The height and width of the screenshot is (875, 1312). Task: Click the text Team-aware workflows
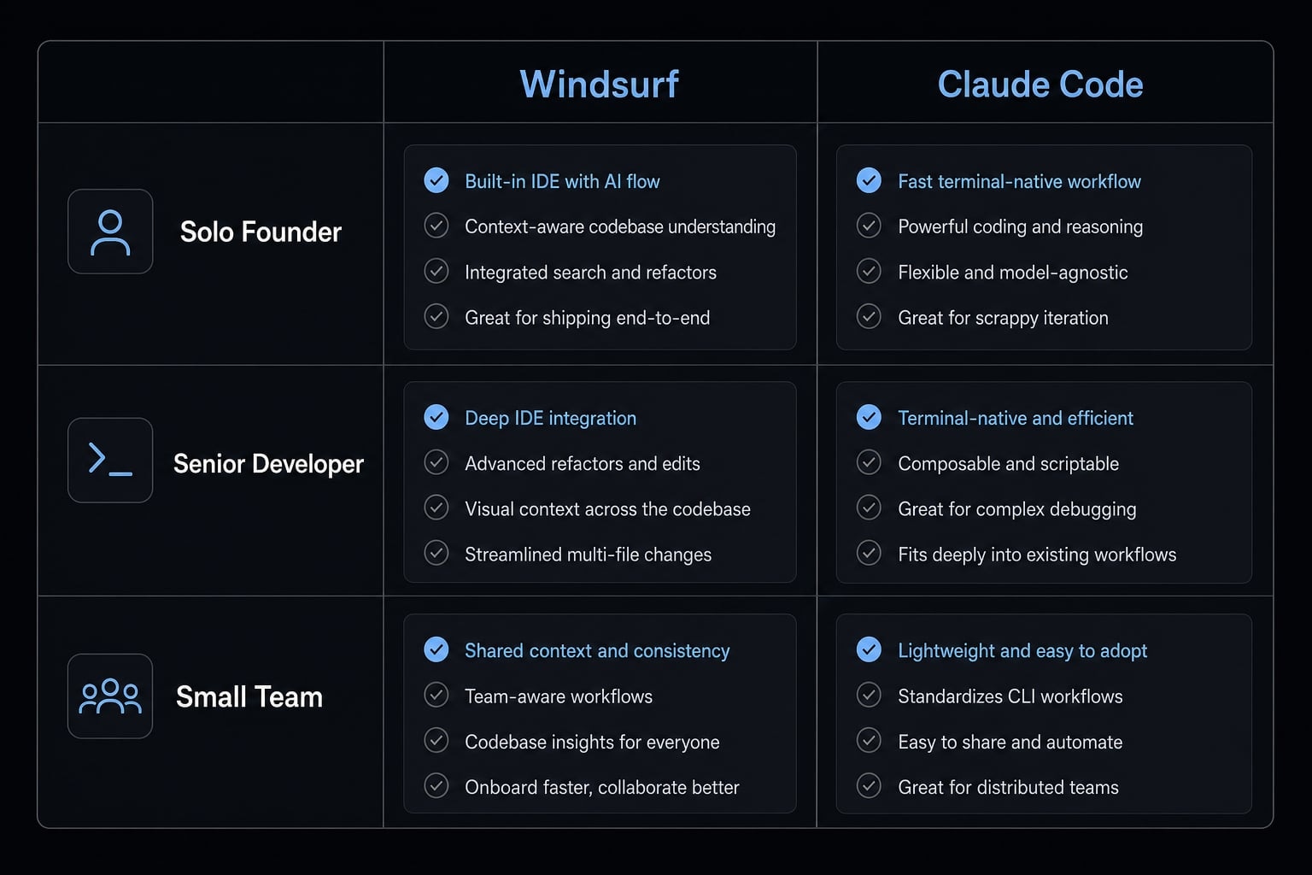(558, 696)
